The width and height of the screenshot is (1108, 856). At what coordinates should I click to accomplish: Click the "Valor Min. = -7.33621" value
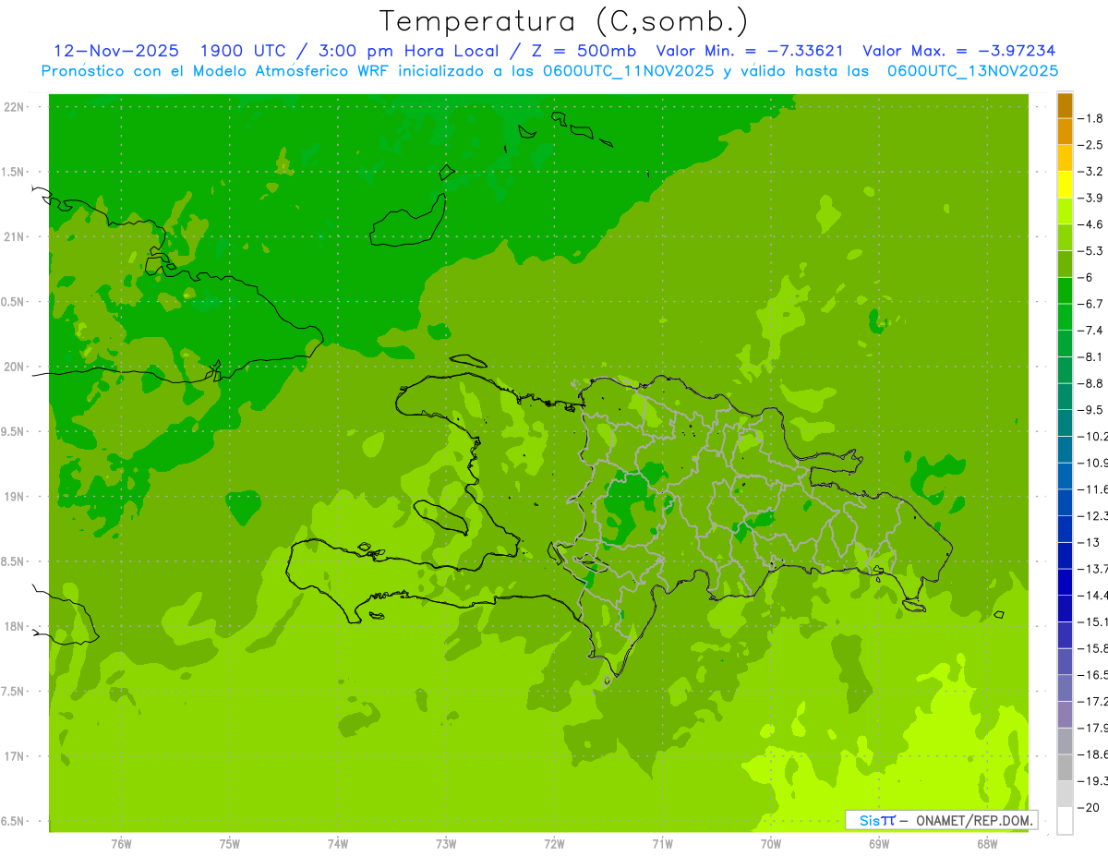750,51
